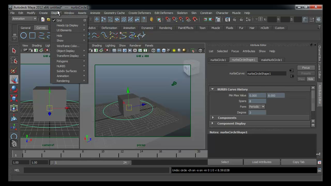Click the MEL command line input
Image resolution: width=331 pixels, height=186 pixels.
coord(96,170)
